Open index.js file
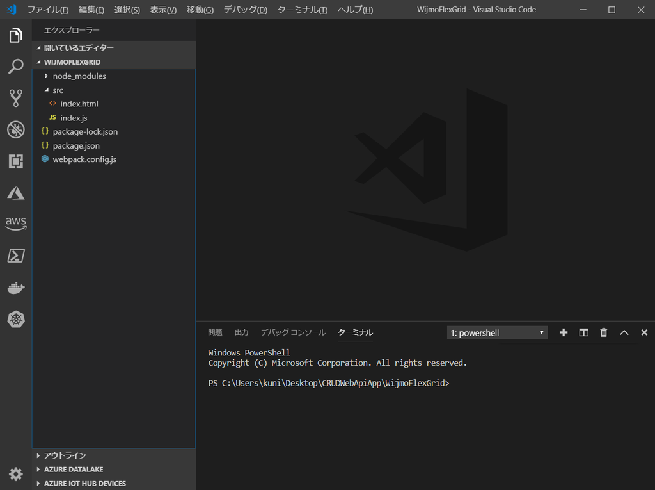Screen dimensions: 655x490 coord(114,118)
